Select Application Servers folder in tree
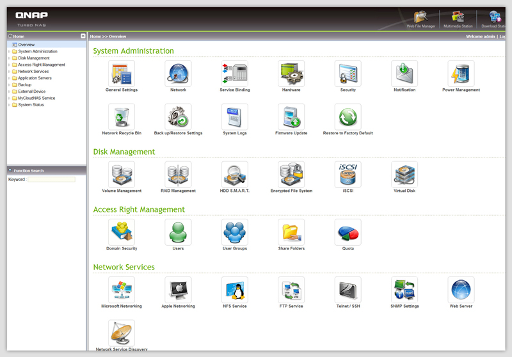Viewport: 512px width, 357px height. point(32,78)
